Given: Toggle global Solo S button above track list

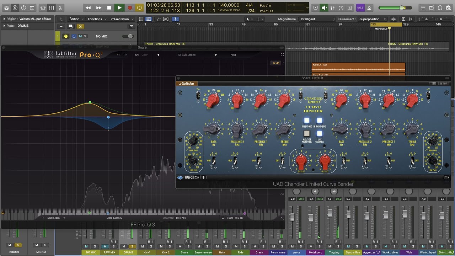Looking at the screenshot, I should point(80,26).
